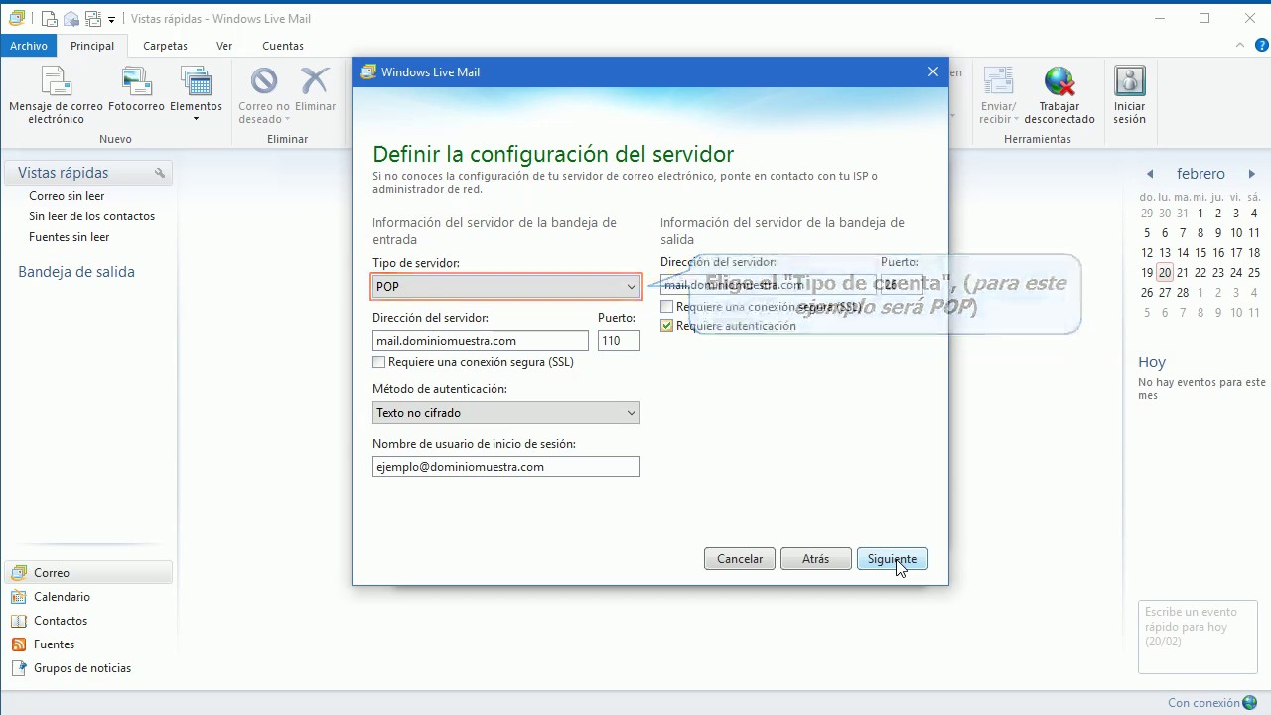
Task: Click the Siguiente button
Action: coord(892,559)
